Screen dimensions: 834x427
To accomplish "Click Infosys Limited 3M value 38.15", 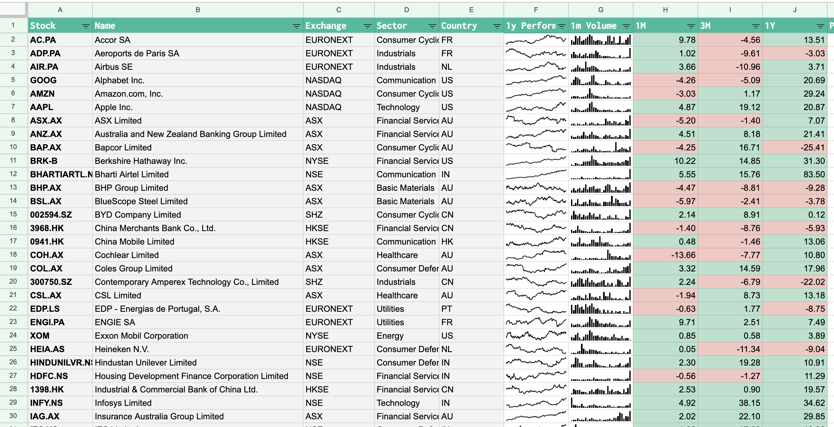I will (x=730, y=403).
